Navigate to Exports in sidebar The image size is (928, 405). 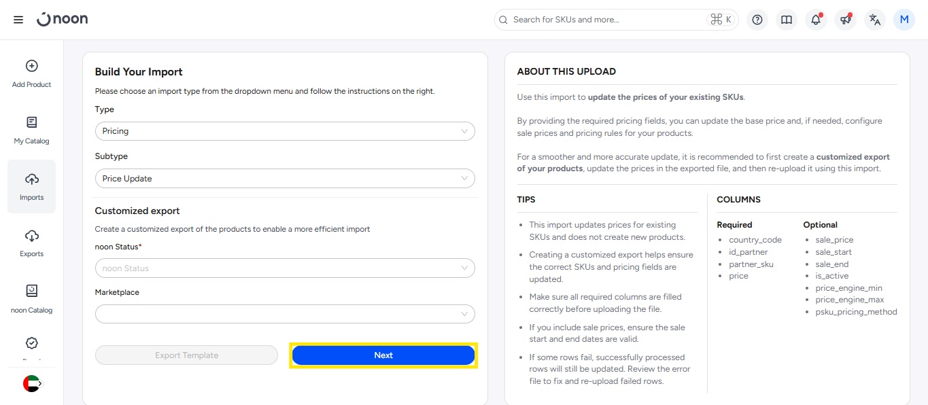32,243
